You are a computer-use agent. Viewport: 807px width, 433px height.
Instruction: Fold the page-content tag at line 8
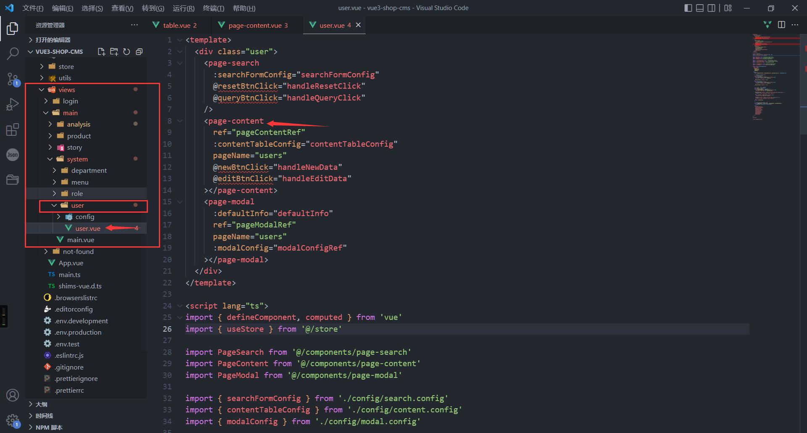click(x=180, y=121)
